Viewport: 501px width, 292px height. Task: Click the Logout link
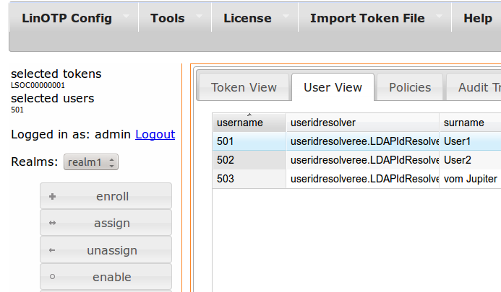click(155, 134)
